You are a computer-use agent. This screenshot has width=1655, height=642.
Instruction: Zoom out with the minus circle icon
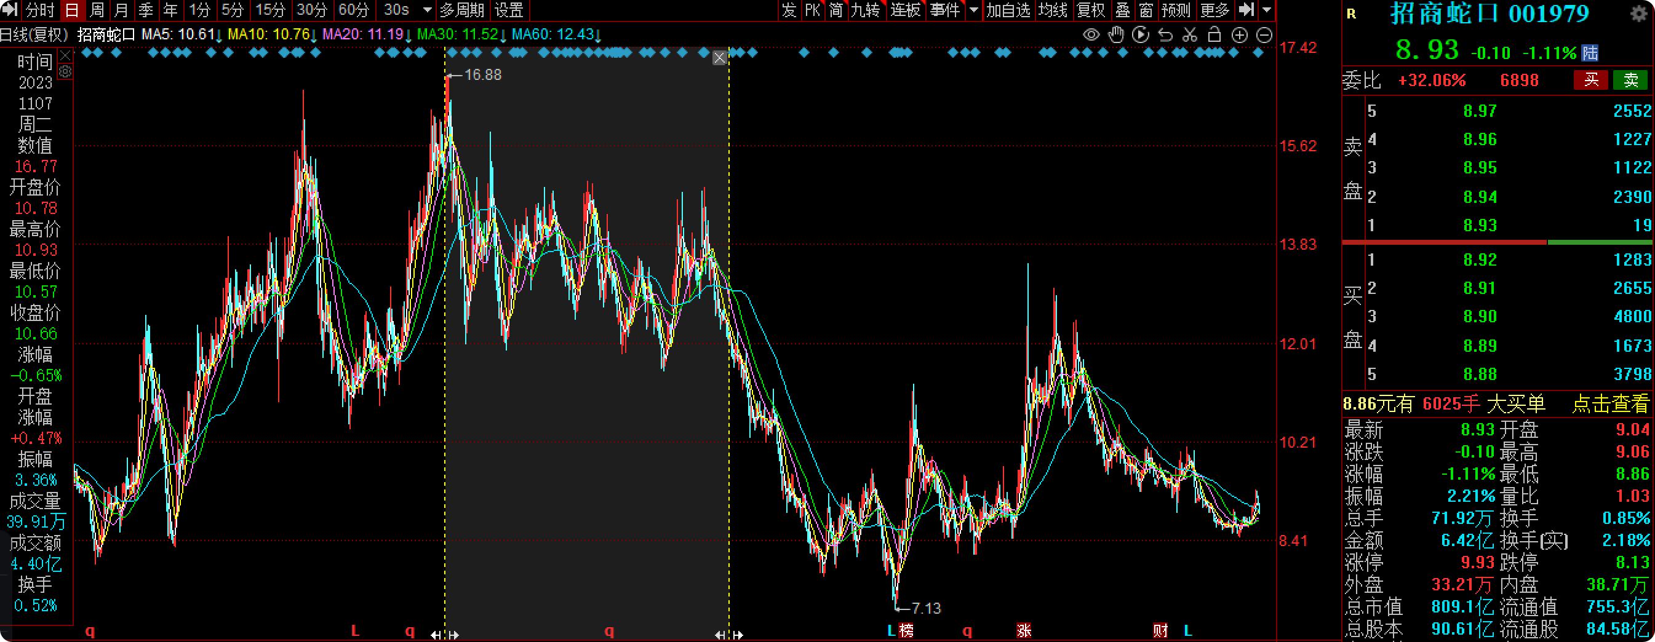click(1264, 35)
